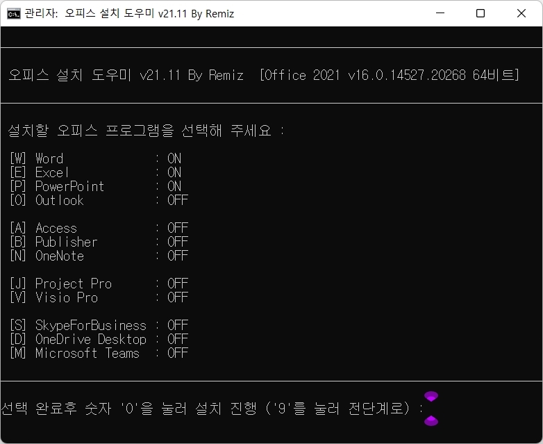Viewport: 543px width, 444px height.
Task: Select the [J] Project Pro option line
Action: pyautogui.click(x=99, y=283)
